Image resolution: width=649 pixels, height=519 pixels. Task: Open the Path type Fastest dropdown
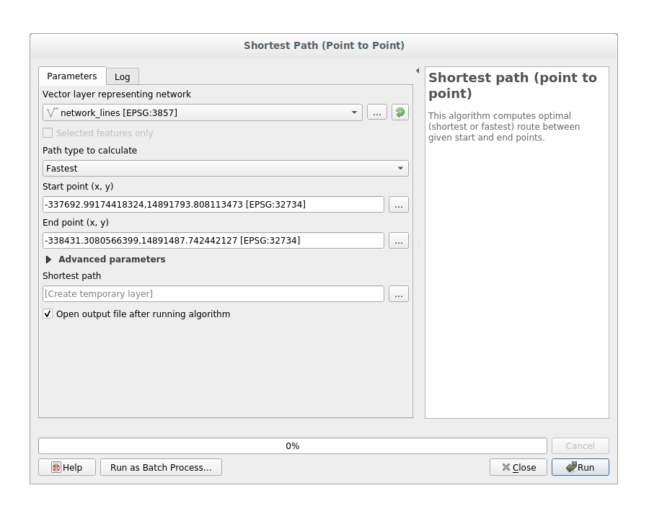[x=225, y=169]
